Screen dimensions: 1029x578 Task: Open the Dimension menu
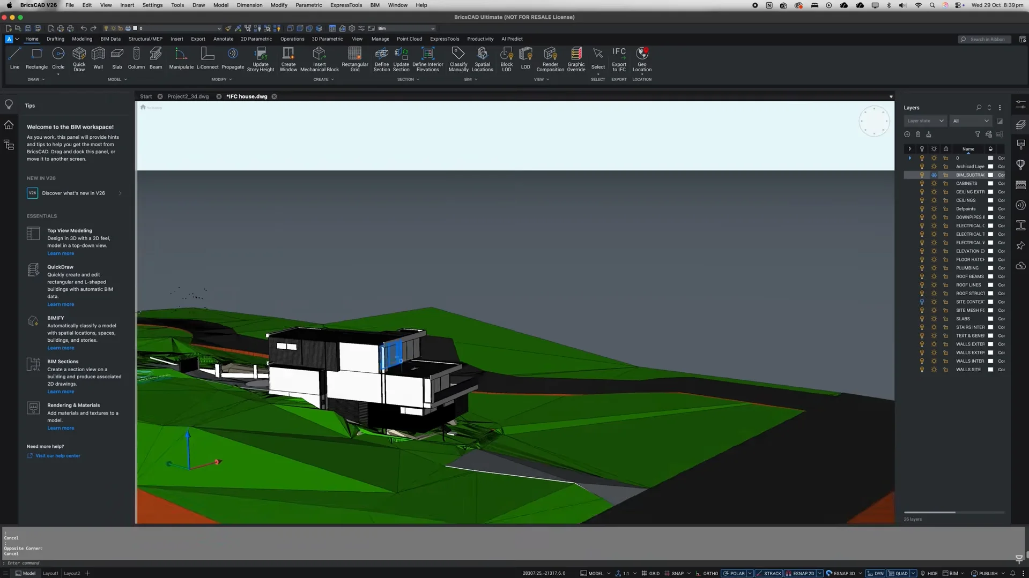tap(249, 5)
